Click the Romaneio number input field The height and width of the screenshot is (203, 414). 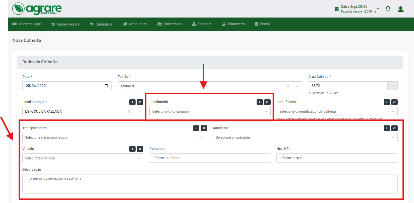click(210, 158)
